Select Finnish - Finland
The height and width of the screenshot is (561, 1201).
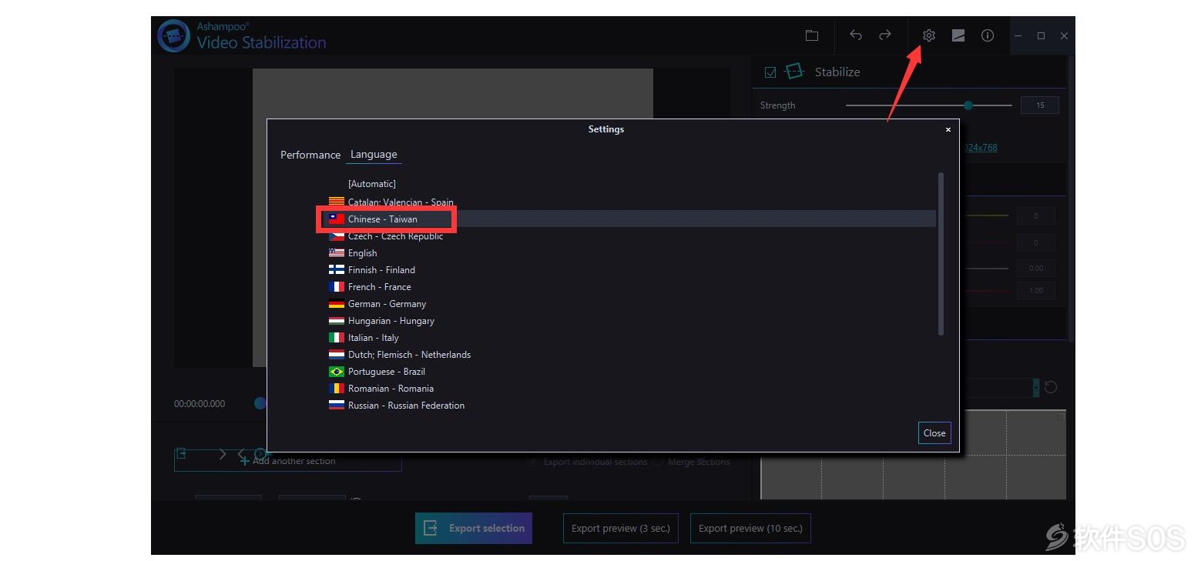coord(381,270)
